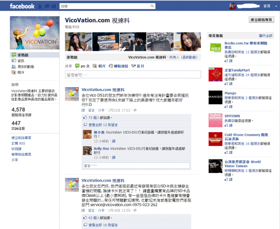Open VicoVation.com author link on first post

click(x=103, y=90)
